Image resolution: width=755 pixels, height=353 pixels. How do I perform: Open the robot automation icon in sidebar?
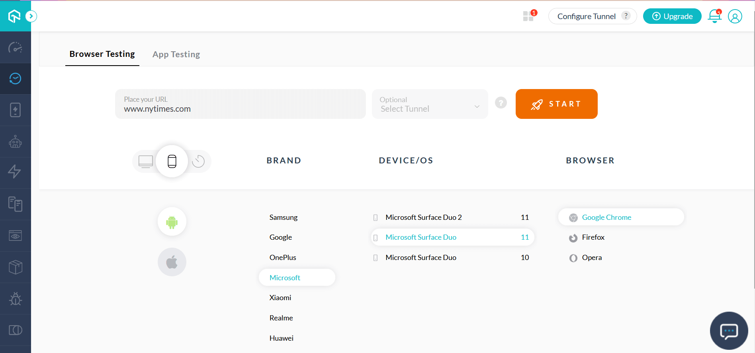coord(16,142)
